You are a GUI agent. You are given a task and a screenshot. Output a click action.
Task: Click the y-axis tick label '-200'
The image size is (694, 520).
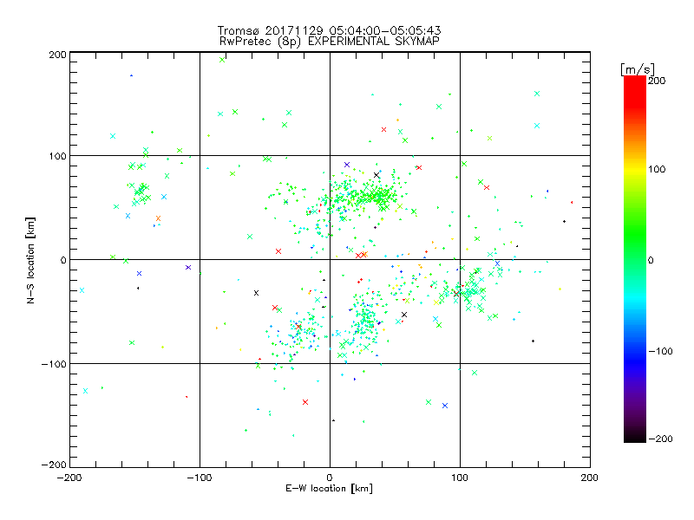click(54, 465)
